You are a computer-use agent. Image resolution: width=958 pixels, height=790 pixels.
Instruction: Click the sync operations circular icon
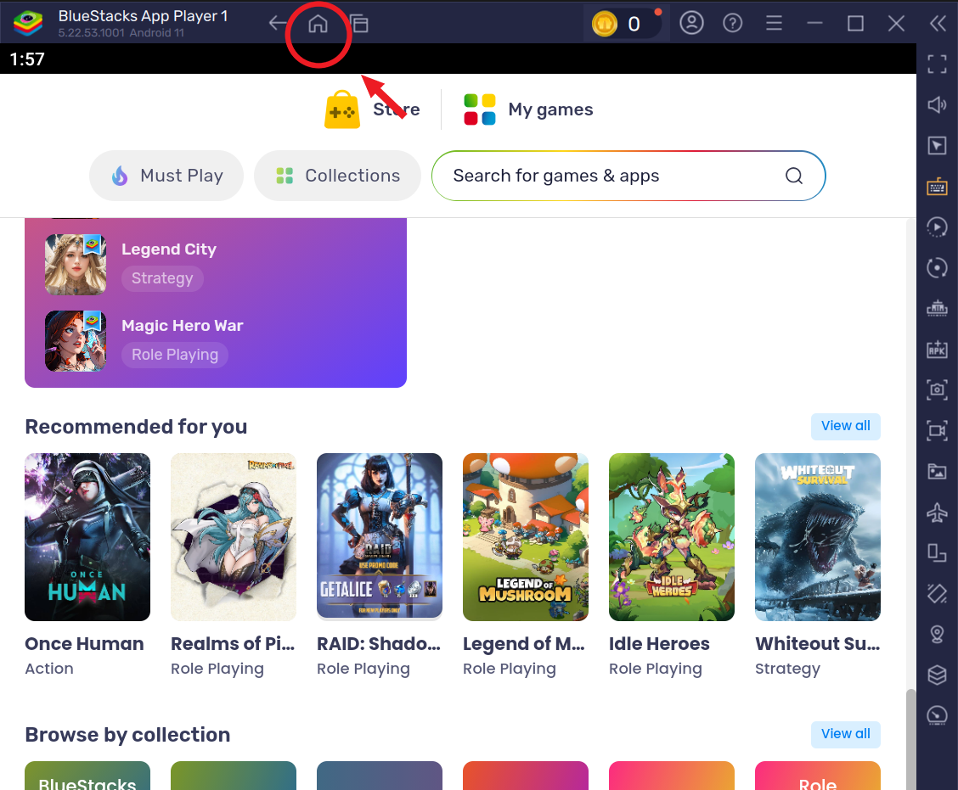pyautogui.click(x=937, y=267)
